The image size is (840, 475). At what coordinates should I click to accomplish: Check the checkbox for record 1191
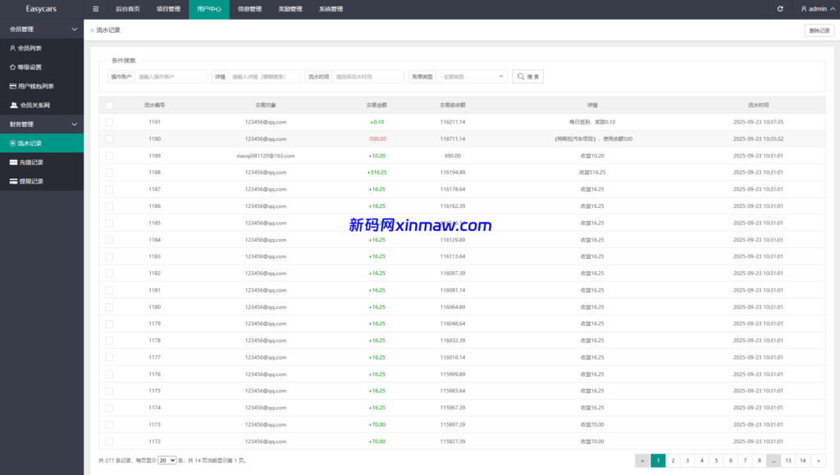point(109,122)
